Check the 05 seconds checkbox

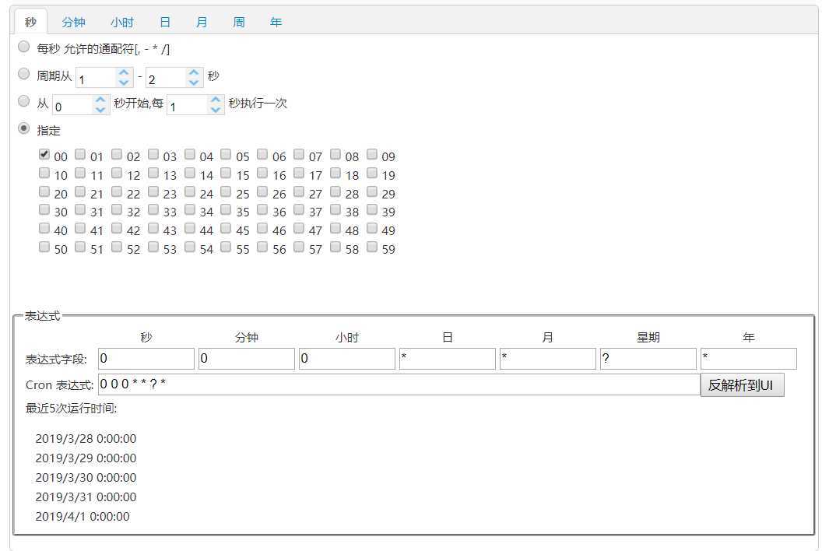point(226,154)
